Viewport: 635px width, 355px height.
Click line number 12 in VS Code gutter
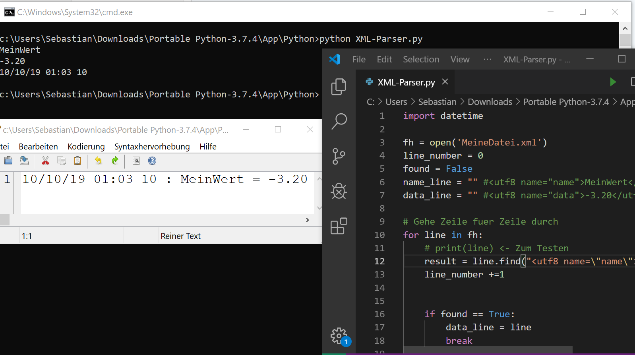coord(379,261)
